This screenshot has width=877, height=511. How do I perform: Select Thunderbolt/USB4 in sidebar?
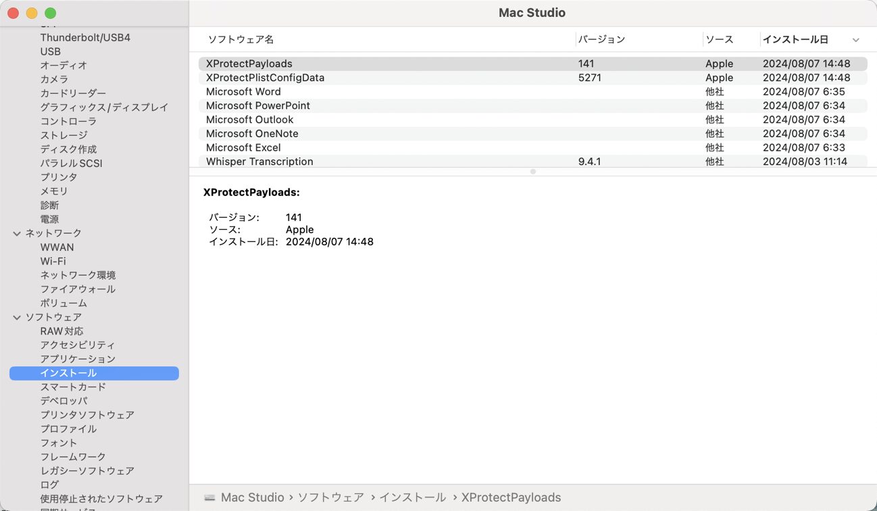[85, 37]
